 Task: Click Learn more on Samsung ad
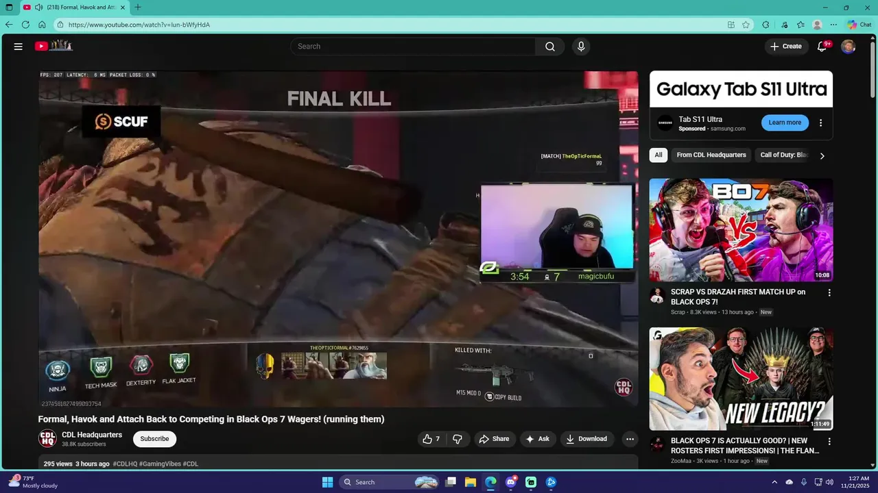coord(785,123)
